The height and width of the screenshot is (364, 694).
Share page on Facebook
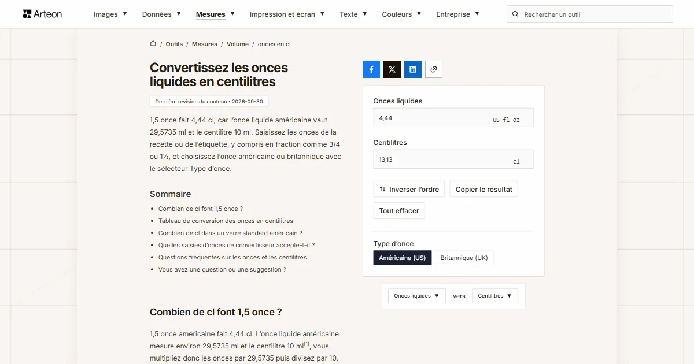coord(371,69)
